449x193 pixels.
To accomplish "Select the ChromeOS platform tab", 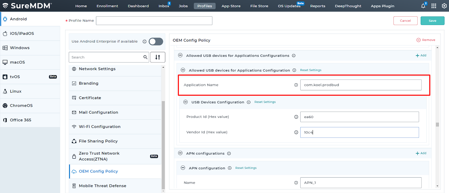I will (30, 105).
